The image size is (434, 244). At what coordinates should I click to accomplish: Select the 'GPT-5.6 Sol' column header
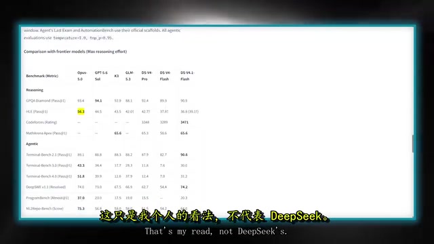point(101,76)
